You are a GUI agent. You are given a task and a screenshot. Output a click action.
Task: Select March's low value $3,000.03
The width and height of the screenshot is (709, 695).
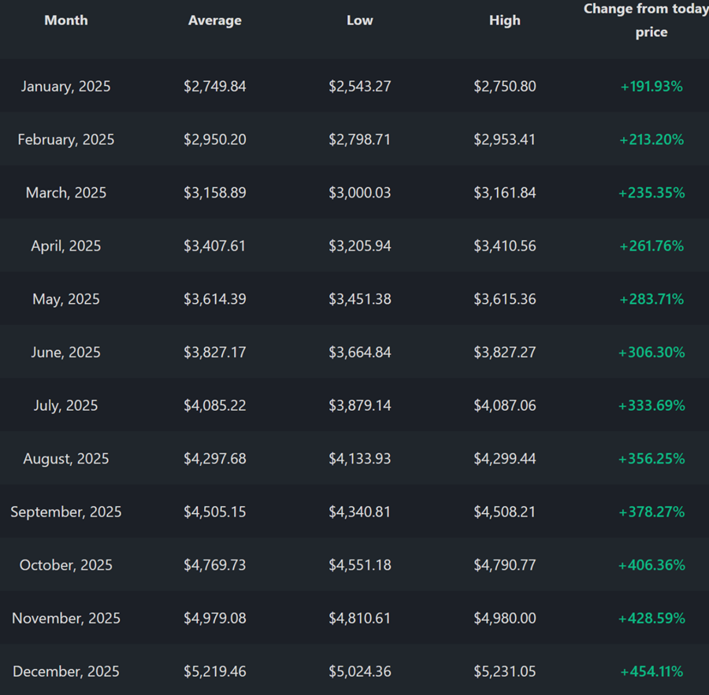[359, 193]
